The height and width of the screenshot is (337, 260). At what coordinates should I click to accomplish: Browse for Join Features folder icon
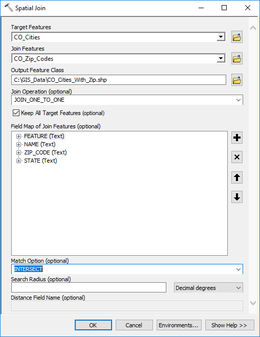pyautogui.click(x=237, y=58)
